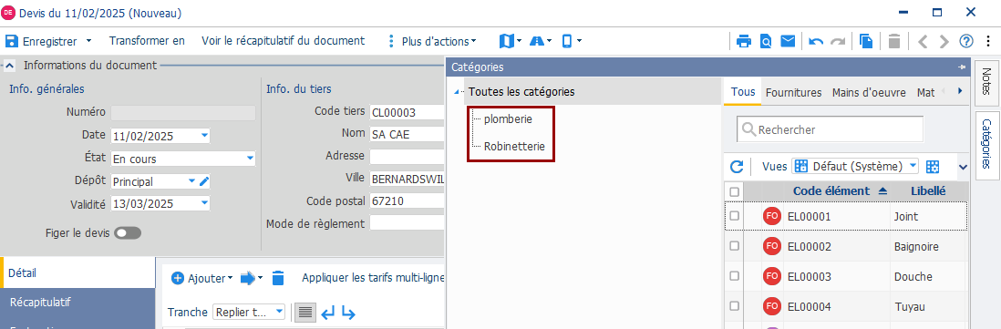Screen dimensions: 1001x329
Task: Open the help question mark icon
Action: [x=966, y=41]
